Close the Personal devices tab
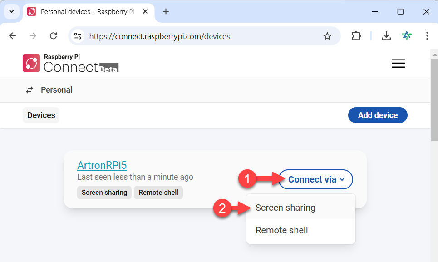Viewport: 438px width, 262px height. [x=145, y=11]
